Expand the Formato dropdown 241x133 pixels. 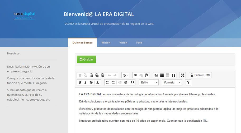(172, 82)
